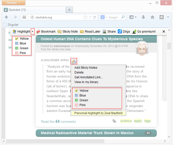Image resolution: width=173 pixels, height=145 pixels.
Task: Click the Bookmark icon in Diigo toolbar
Action: coord(38,32)
